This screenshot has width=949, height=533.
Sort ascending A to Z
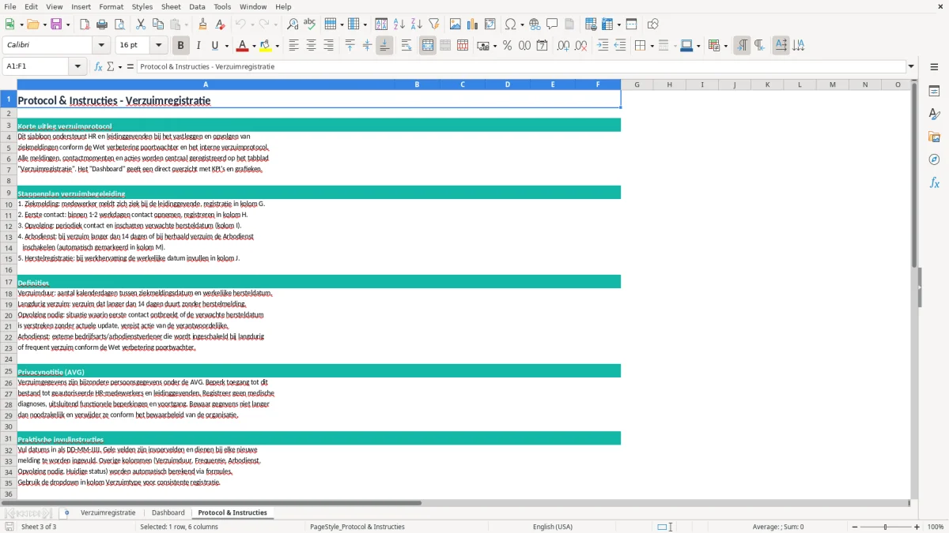coord(399,24)
